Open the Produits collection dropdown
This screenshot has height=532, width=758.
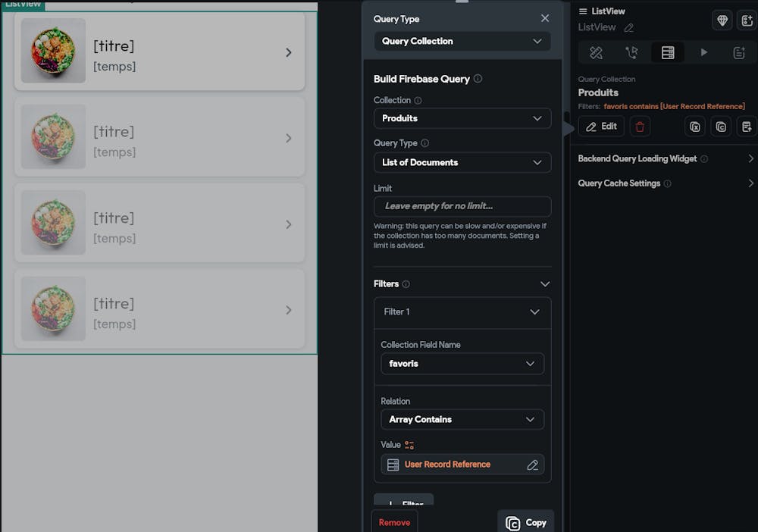pyautogui.click(x=462, y=118)
